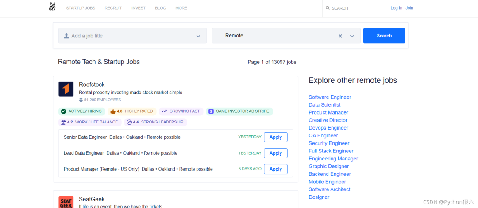The width and height of the screenshot is (478, 208).
Task: Click the employees people icon
Action: 81,100
